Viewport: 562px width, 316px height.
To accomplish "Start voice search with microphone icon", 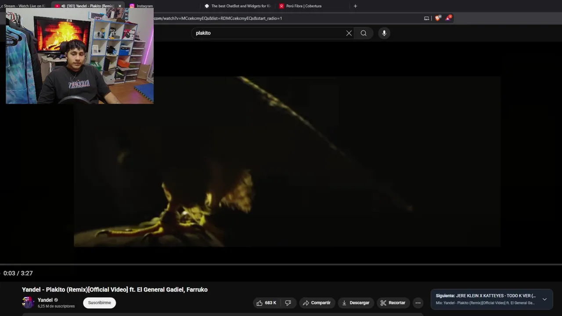I will pyautogui.click(x=384, y=33).
